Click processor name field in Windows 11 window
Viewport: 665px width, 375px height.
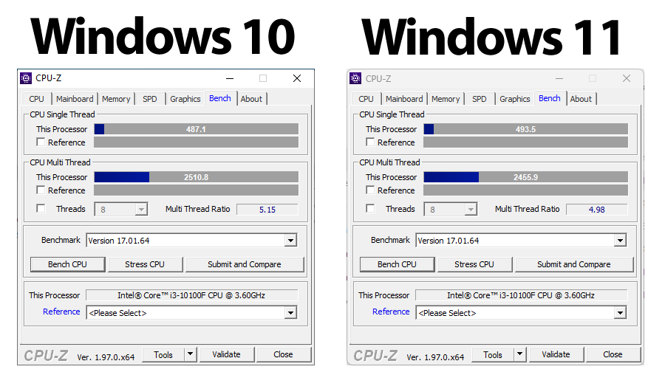click(522, 295)
